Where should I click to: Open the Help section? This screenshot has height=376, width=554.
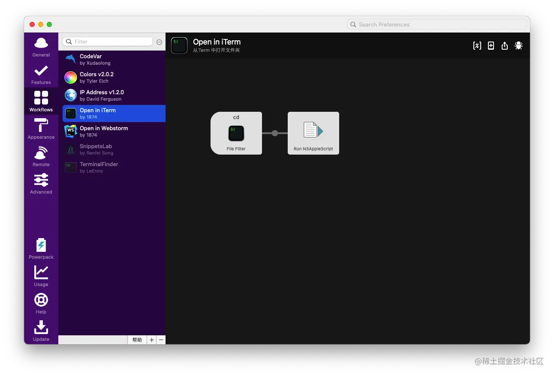41,304
